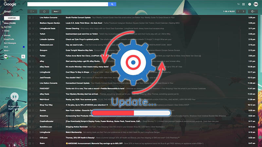Open the CVS.com 25% Off Health email
Image resolution: width=262 pixels, height=147 pixels.
(142, 138)
